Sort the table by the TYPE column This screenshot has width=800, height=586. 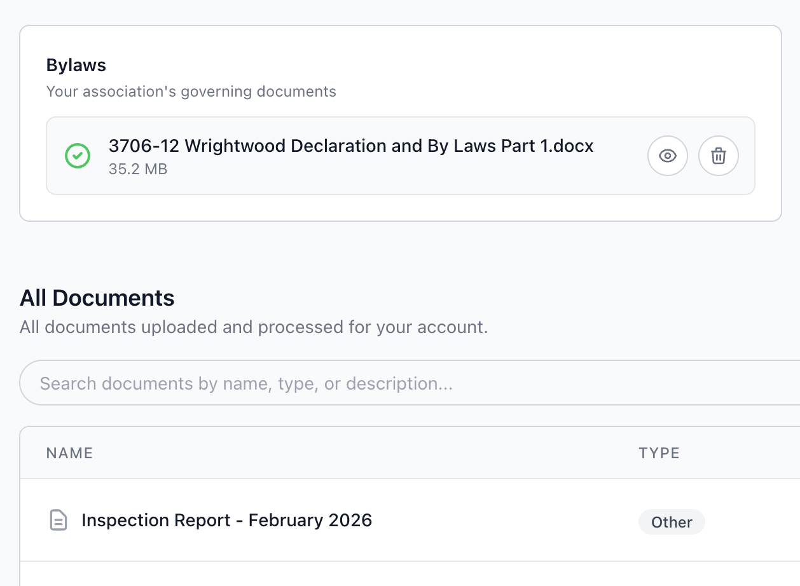(x=659, y=453)
